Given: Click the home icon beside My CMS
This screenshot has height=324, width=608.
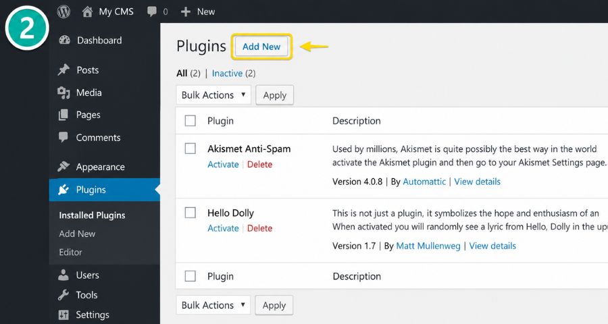Looking at the screenshot, I should coord(87,11).
